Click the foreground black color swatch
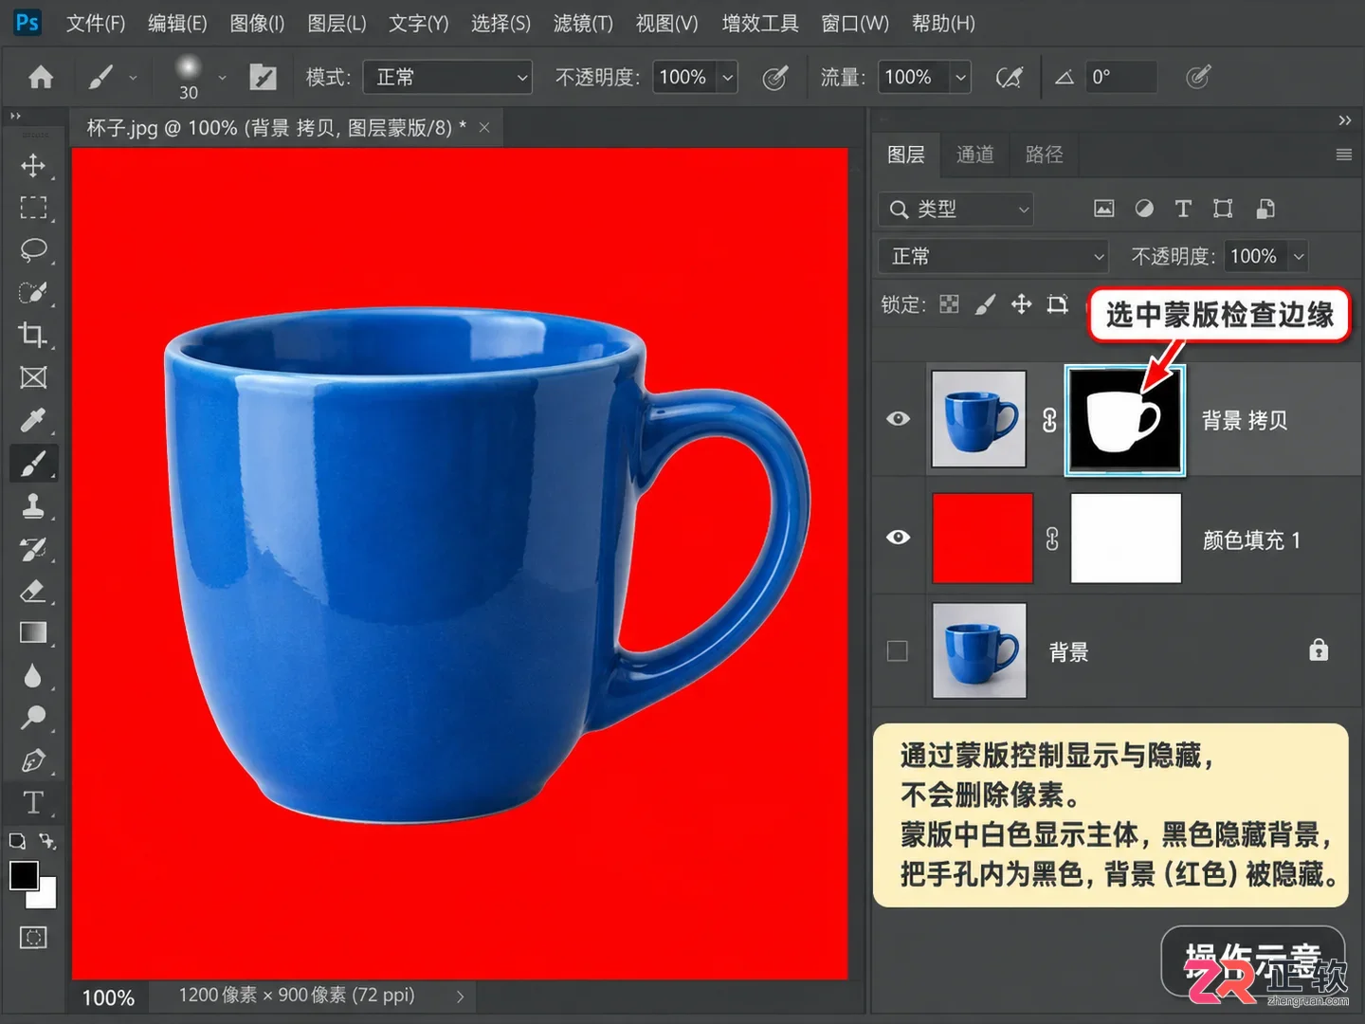 point(24,875)
